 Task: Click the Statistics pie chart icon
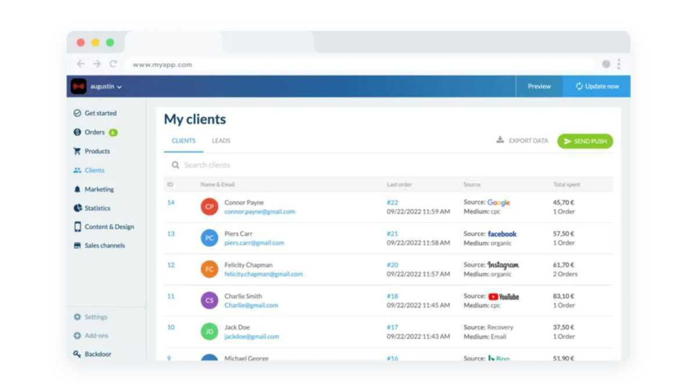[77, 208]
